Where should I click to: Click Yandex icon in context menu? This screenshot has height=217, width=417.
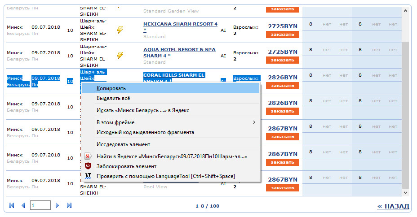pos(89,156)
